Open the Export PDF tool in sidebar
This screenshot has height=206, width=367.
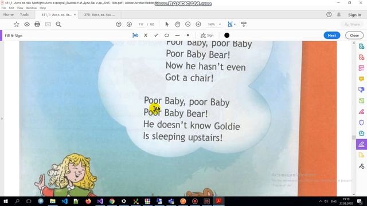tap(361, 46)
